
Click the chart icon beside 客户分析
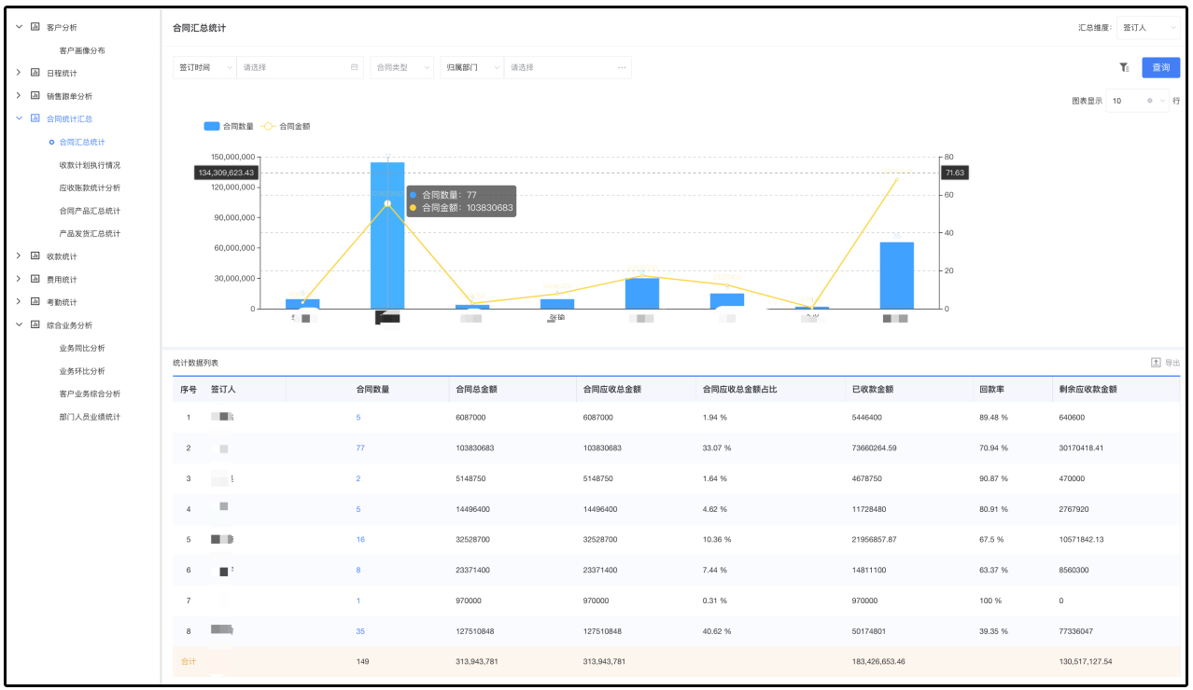click(x=35, y=27)
